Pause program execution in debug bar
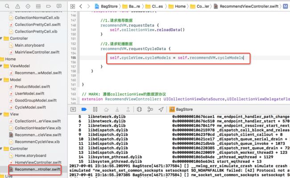Image resolution: width=290 pixels, height=178 pixels. click(x=95, y=109)
